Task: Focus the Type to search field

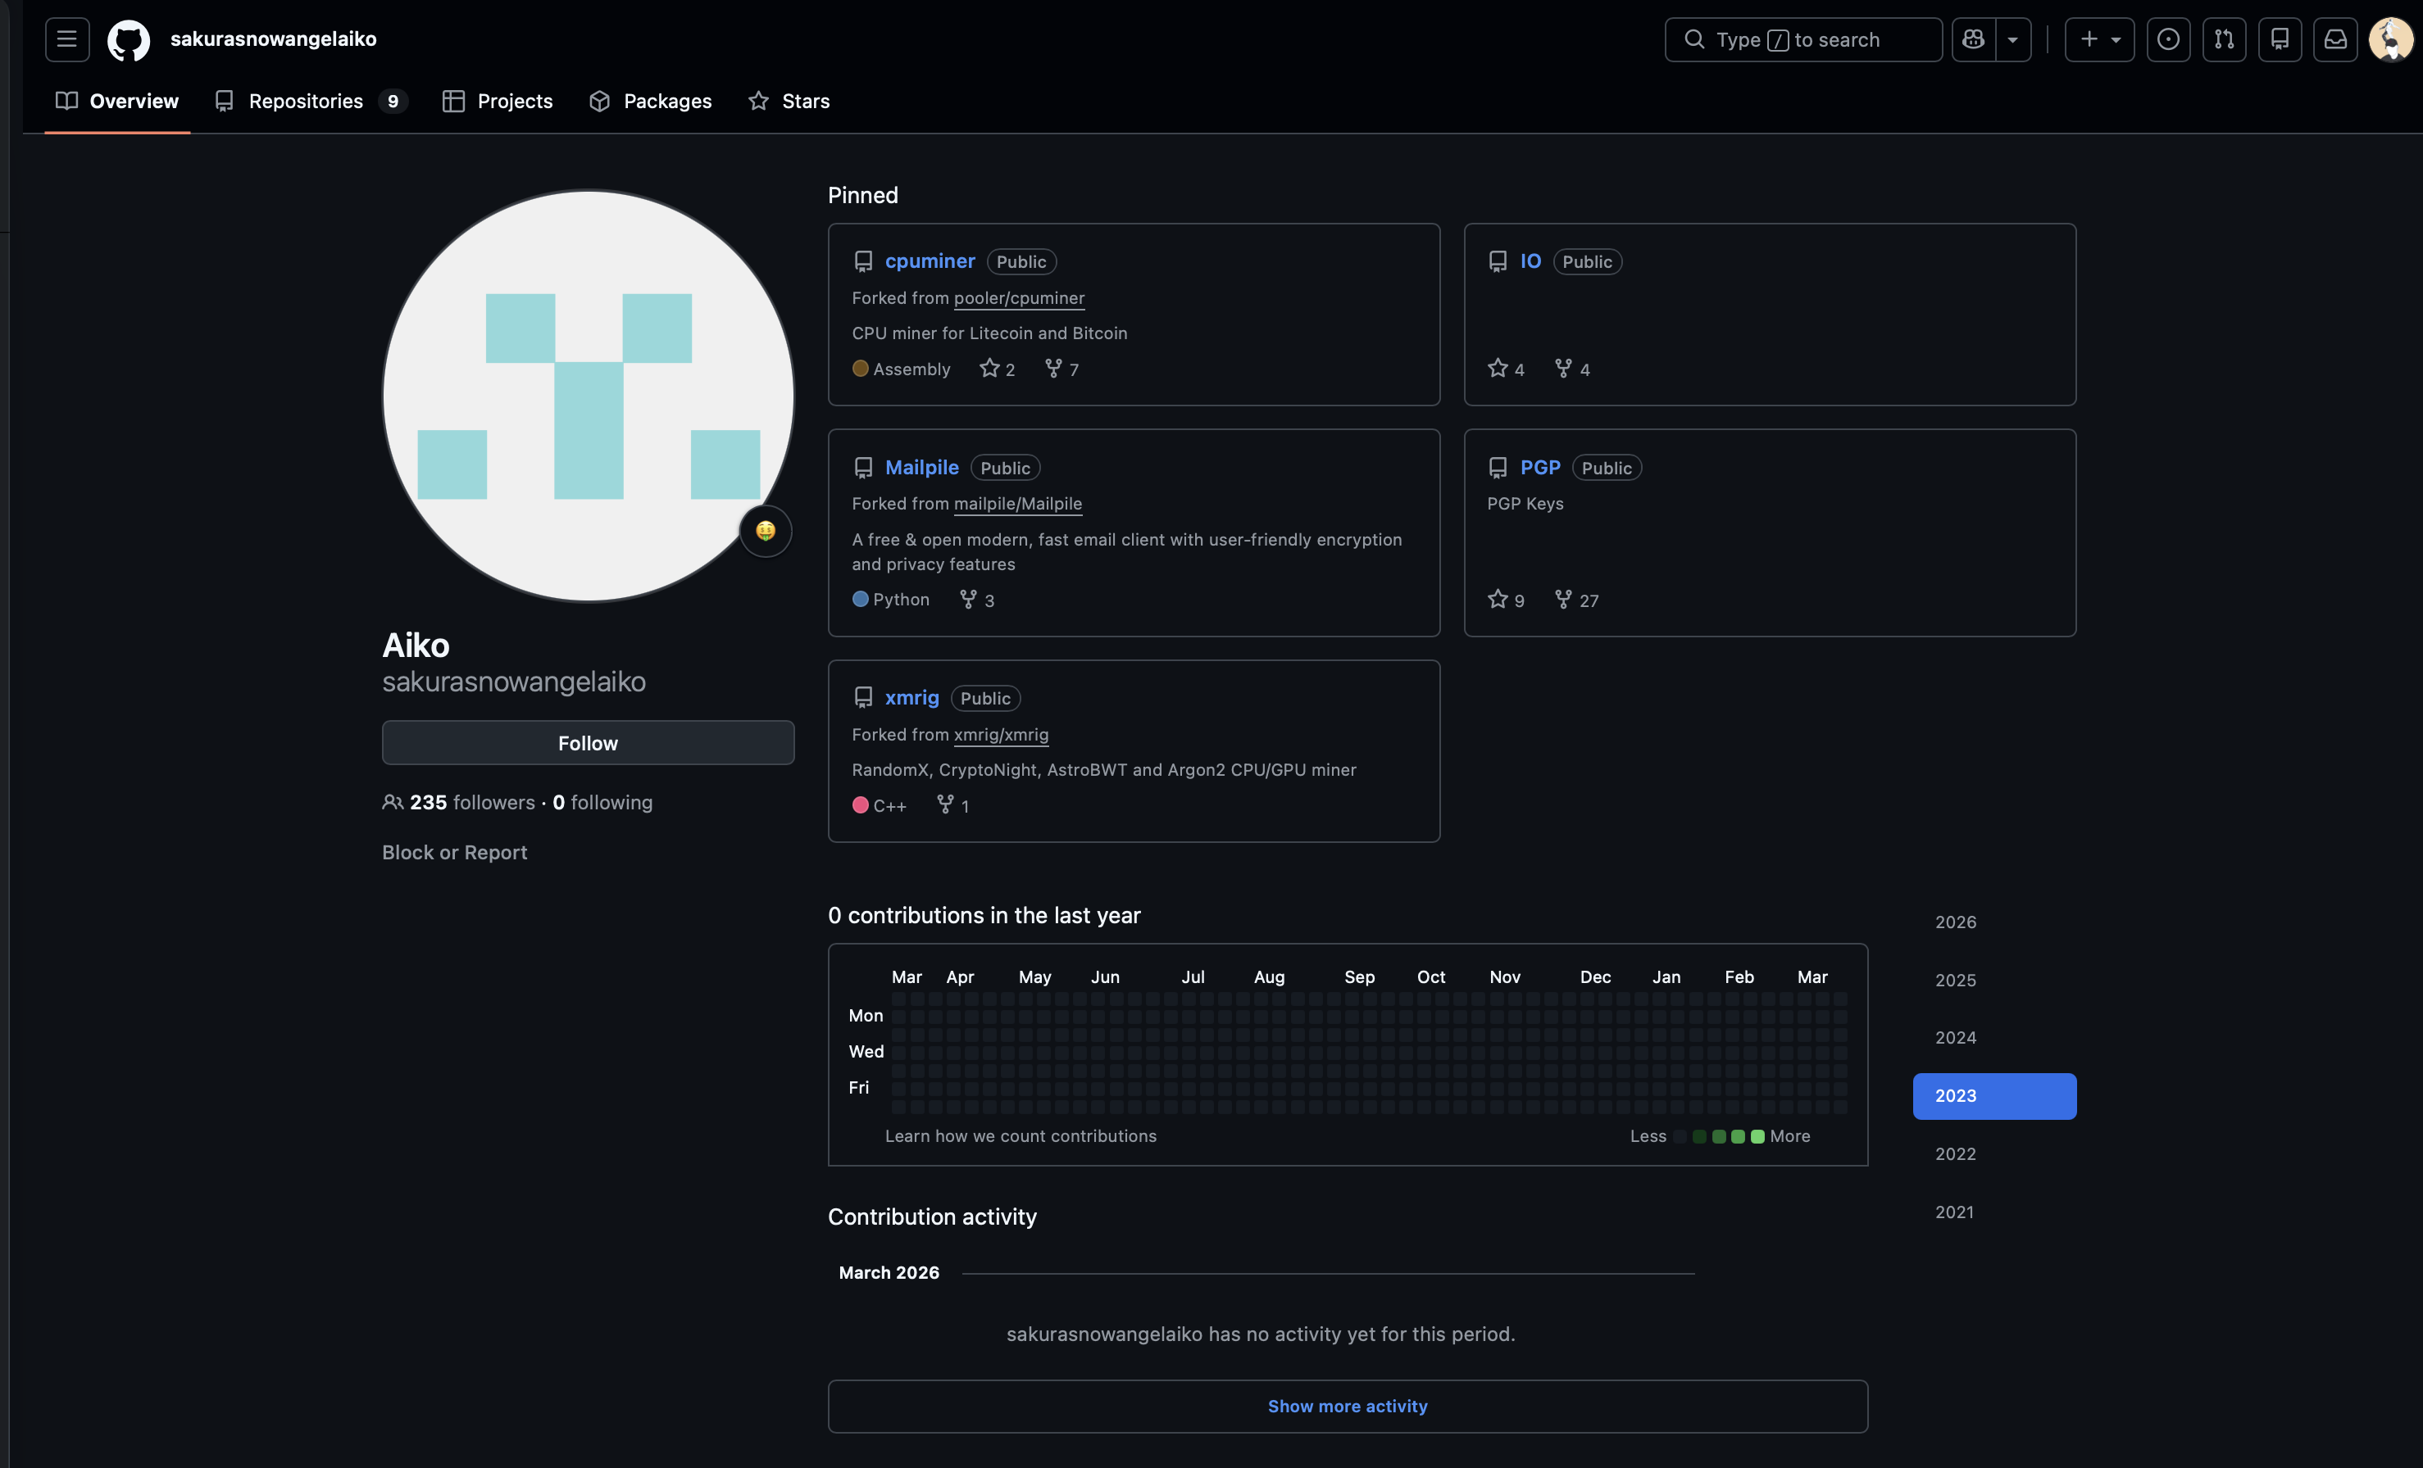Action: point(1802,39)
